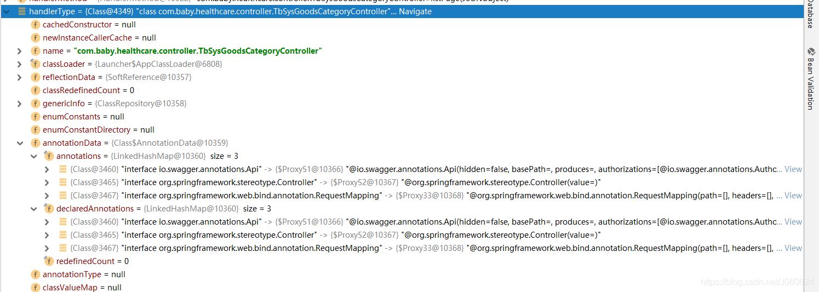The image size is (819, 292).
Task: Select the 'redefinedCount = 0' row
Action: pos(402,261)
